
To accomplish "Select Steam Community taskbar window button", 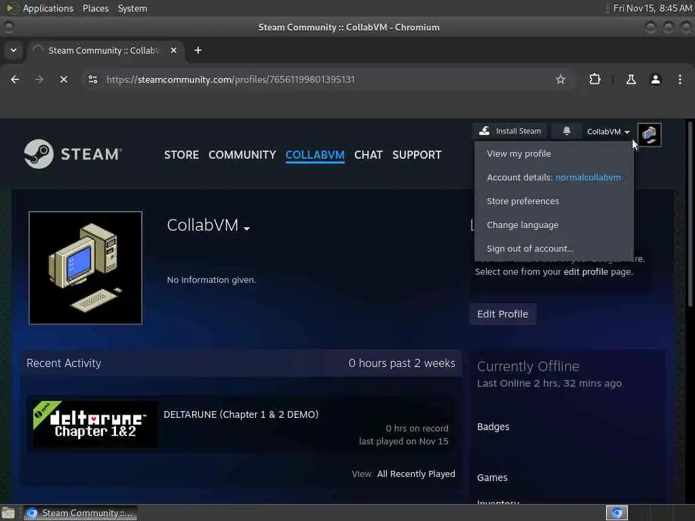I will [x=80, y=513].
